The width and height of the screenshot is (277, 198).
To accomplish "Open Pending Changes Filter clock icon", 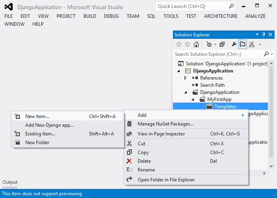I will click(209, 44).
